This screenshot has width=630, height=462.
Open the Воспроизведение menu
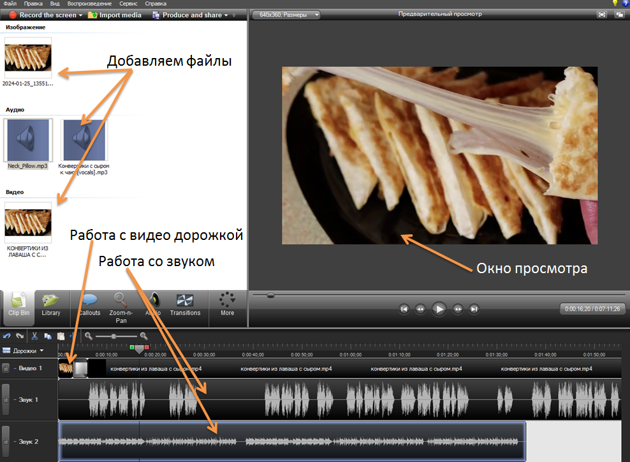click(x=89, y=4)
